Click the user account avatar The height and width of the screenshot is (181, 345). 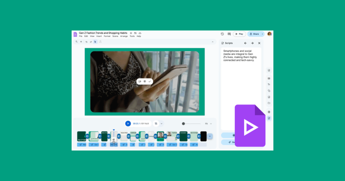(269, 34)
